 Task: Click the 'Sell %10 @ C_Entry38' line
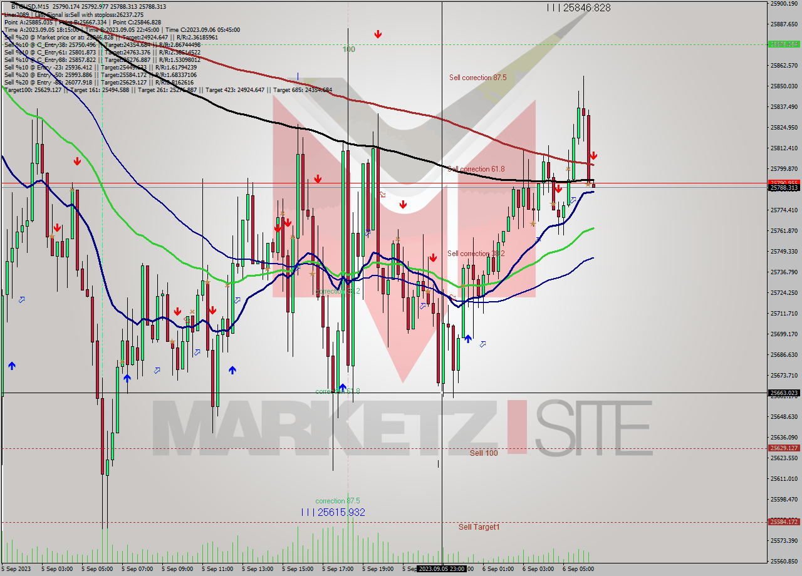coord(102,44)
